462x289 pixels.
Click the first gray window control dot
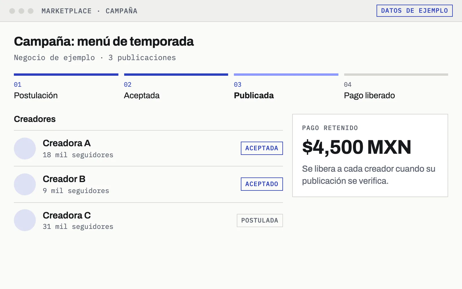(12, 11)
